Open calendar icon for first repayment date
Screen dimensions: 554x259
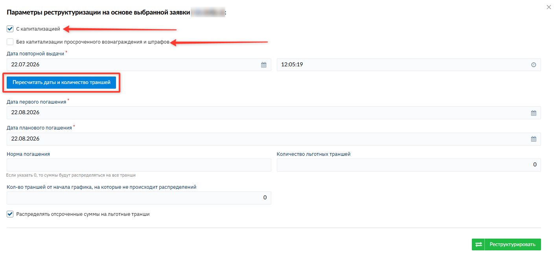click(x=534, y=113)
